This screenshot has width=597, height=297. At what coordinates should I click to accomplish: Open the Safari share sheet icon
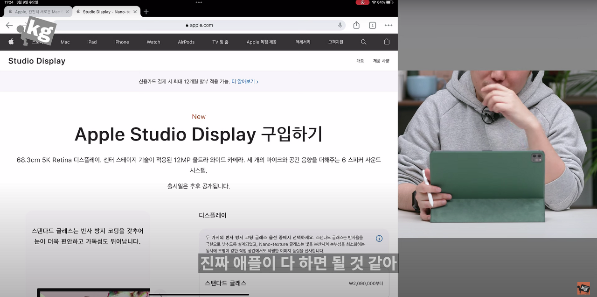click(356, 25)
